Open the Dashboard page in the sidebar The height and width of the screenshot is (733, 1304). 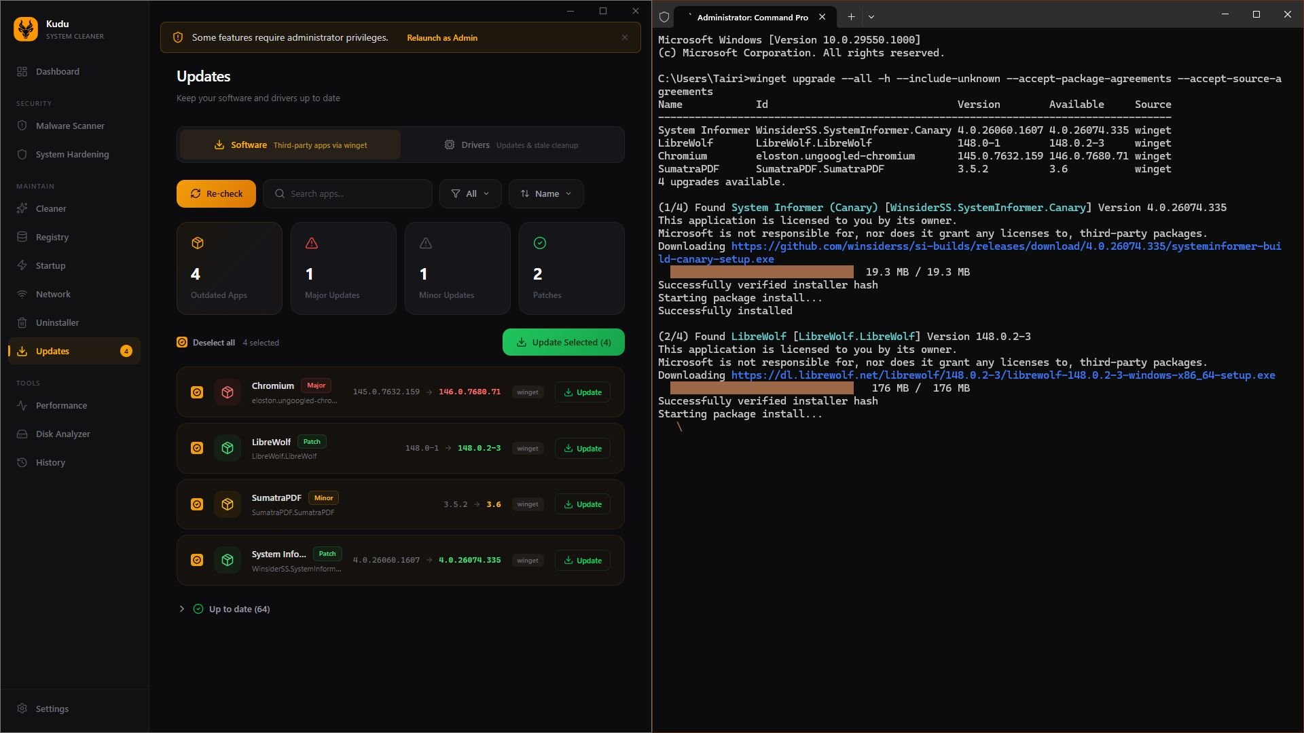74,71
